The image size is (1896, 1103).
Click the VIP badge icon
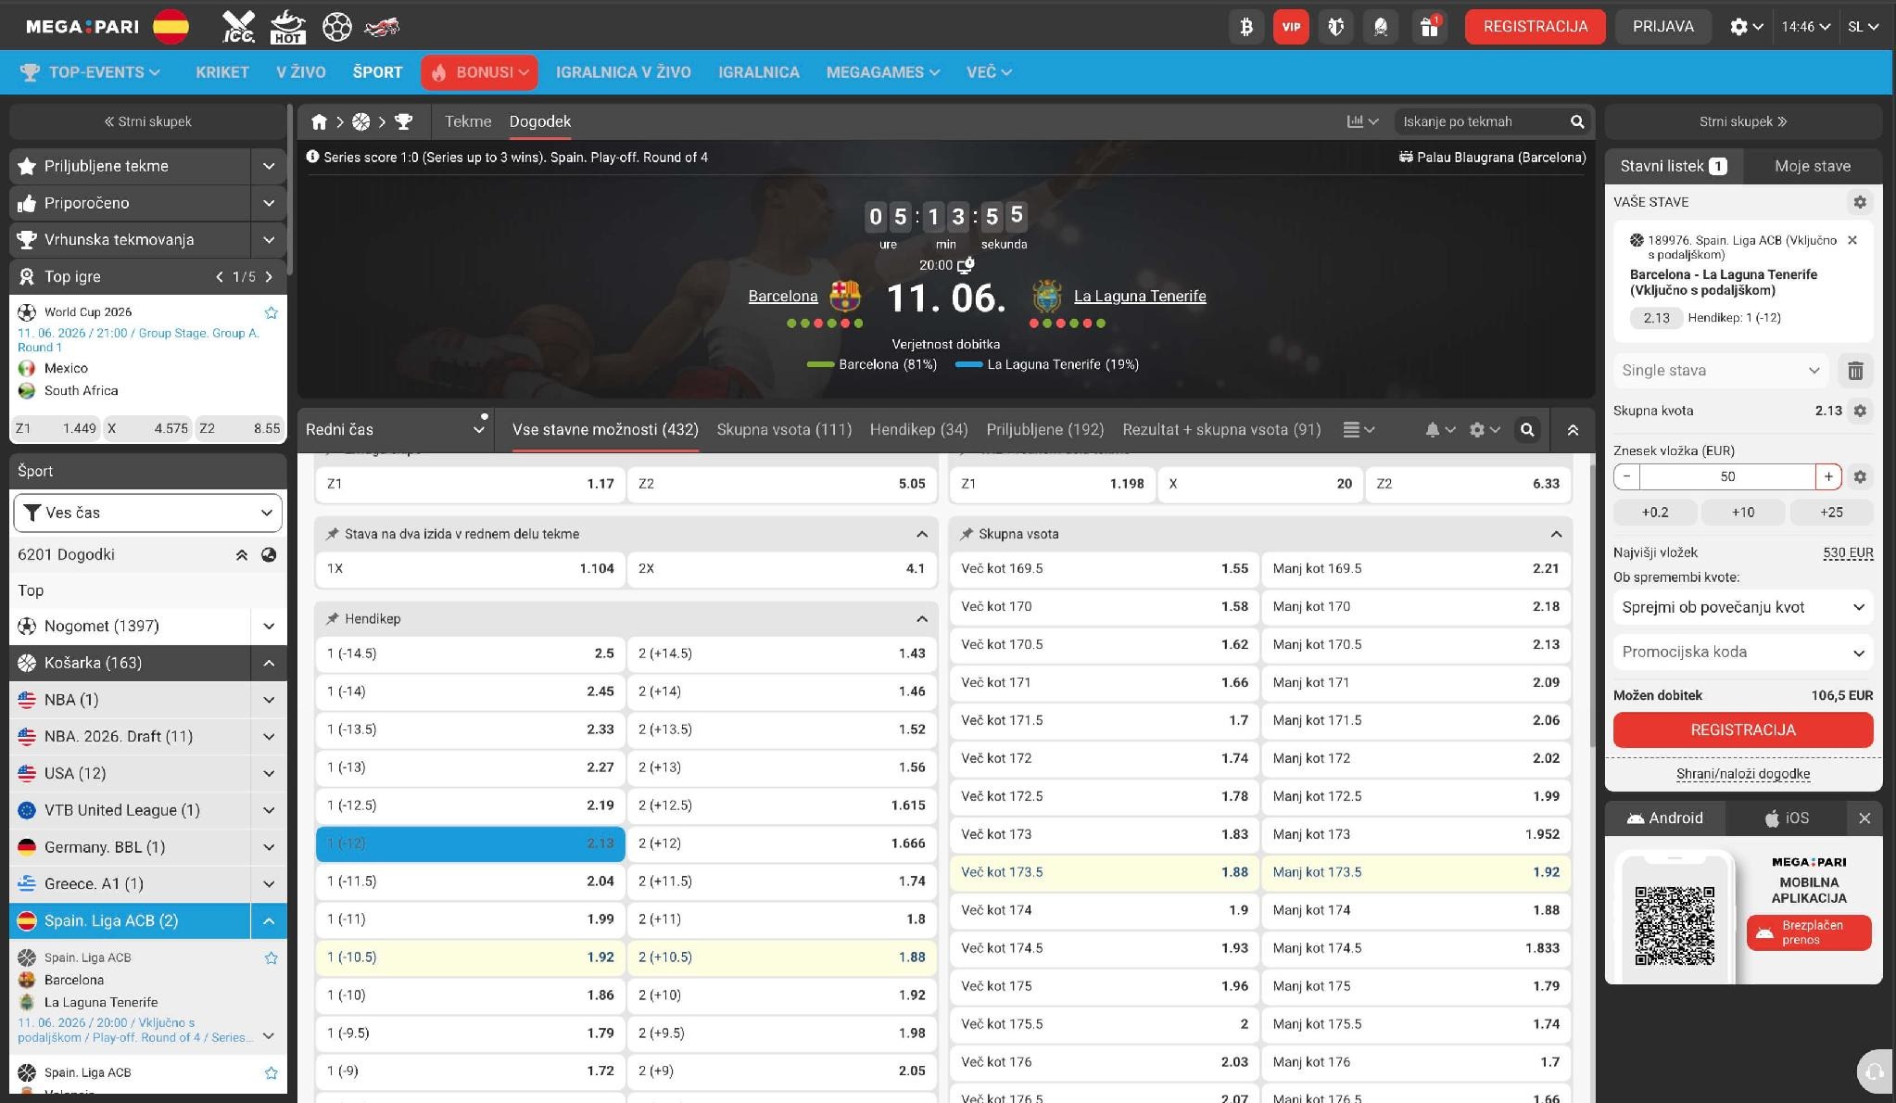1291,27
